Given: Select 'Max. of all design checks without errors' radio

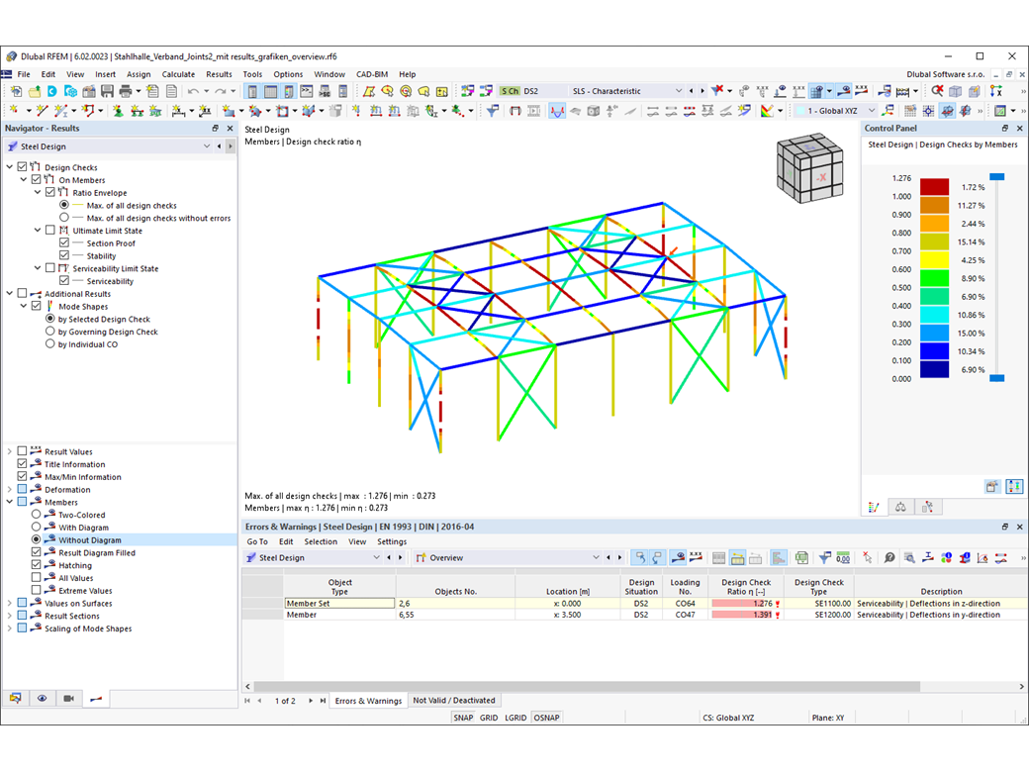Looking at the screenshot, I should click(x=62, y=218).
